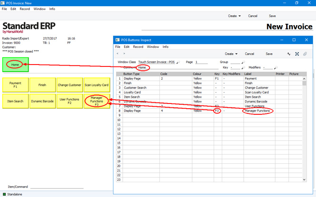Click Standalone status indicator icon
Viewport: 316px width, 197px height.
(4, 194)
